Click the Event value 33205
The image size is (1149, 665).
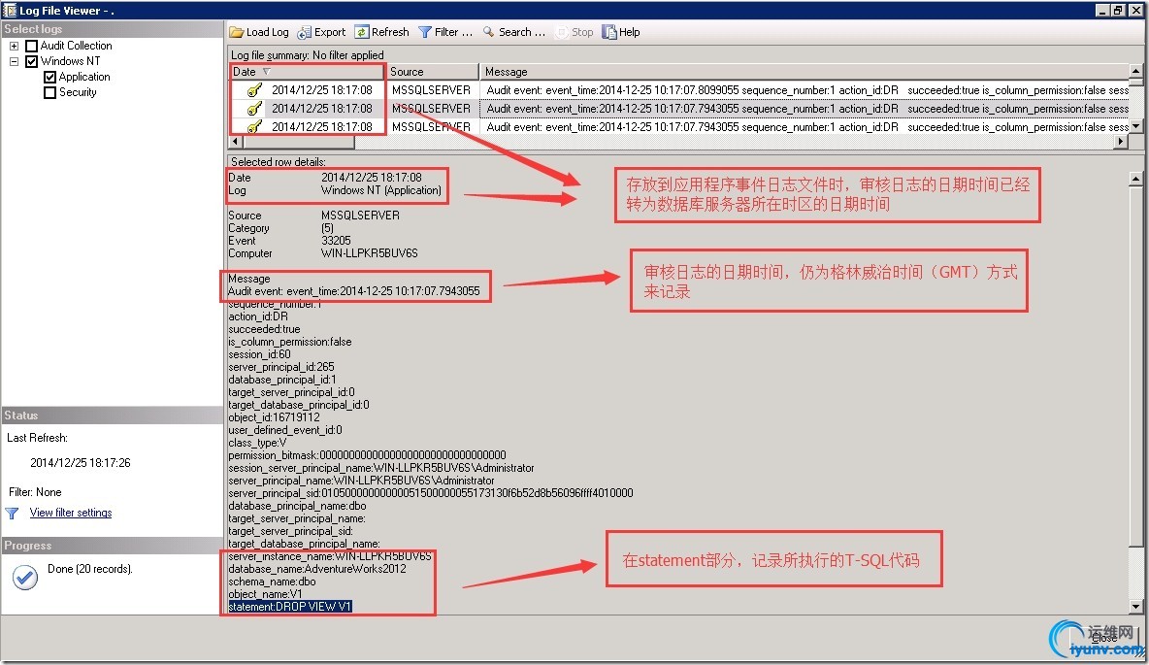(336, 241)
